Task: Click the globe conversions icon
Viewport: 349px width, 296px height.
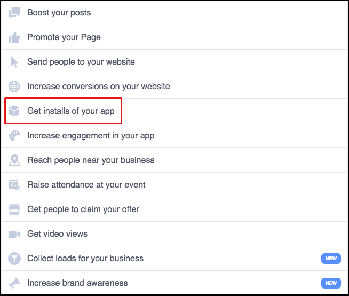Action: pyautogui.click(x=14, y=87)
